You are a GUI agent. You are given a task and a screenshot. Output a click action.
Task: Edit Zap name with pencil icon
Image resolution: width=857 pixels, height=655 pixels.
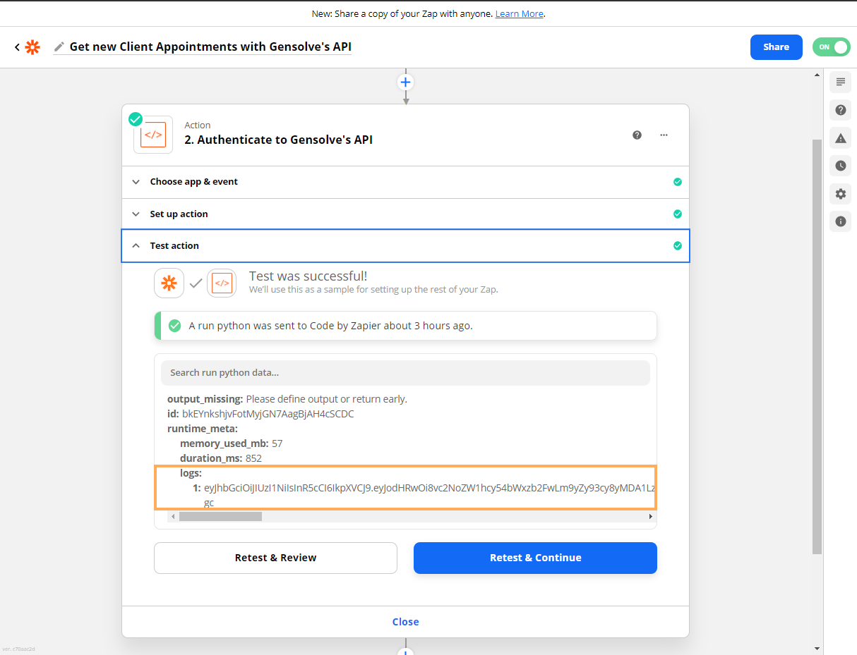(x=59, y=47)
